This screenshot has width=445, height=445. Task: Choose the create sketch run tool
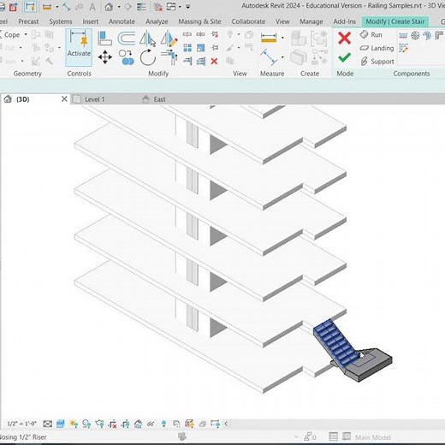pyautogui.click(x=403, y=48)
